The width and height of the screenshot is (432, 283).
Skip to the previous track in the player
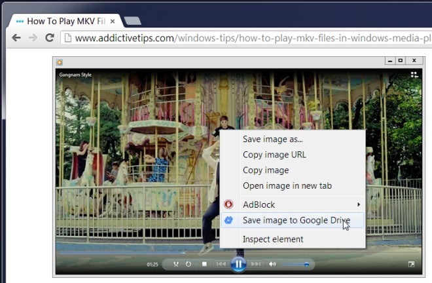221,264
